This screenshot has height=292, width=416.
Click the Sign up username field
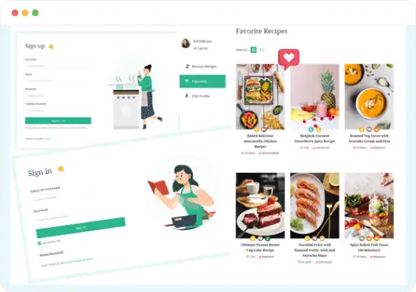coord(58,66)
